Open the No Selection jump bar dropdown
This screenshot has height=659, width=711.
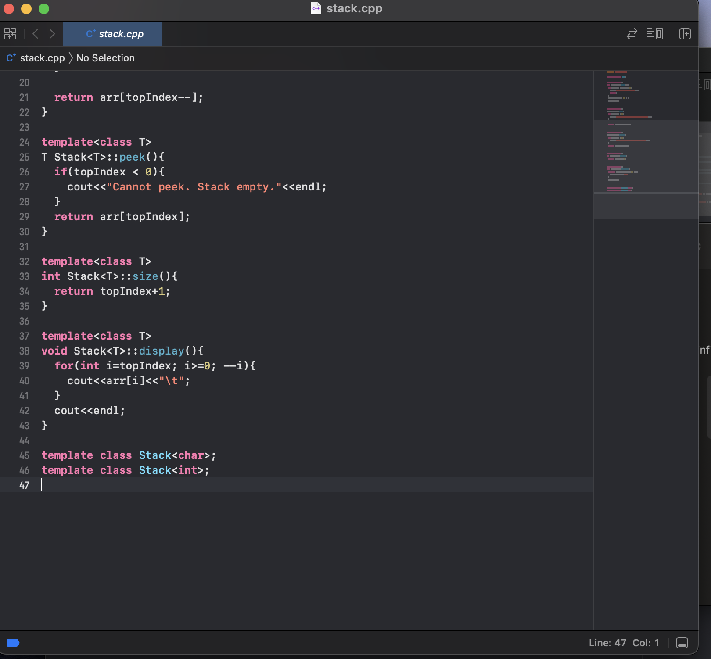105,58
